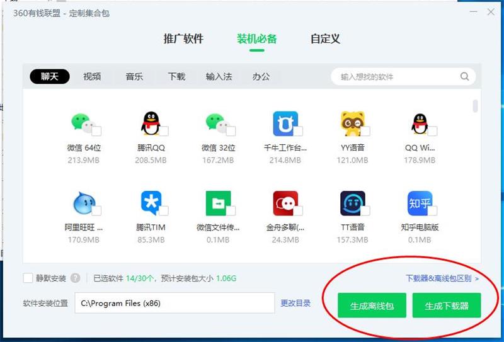Select the 聊天 category

point(50,76)
